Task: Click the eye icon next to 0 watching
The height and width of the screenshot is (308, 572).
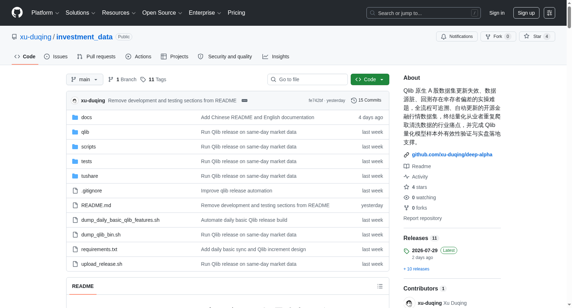Action: tap(406, 197)
